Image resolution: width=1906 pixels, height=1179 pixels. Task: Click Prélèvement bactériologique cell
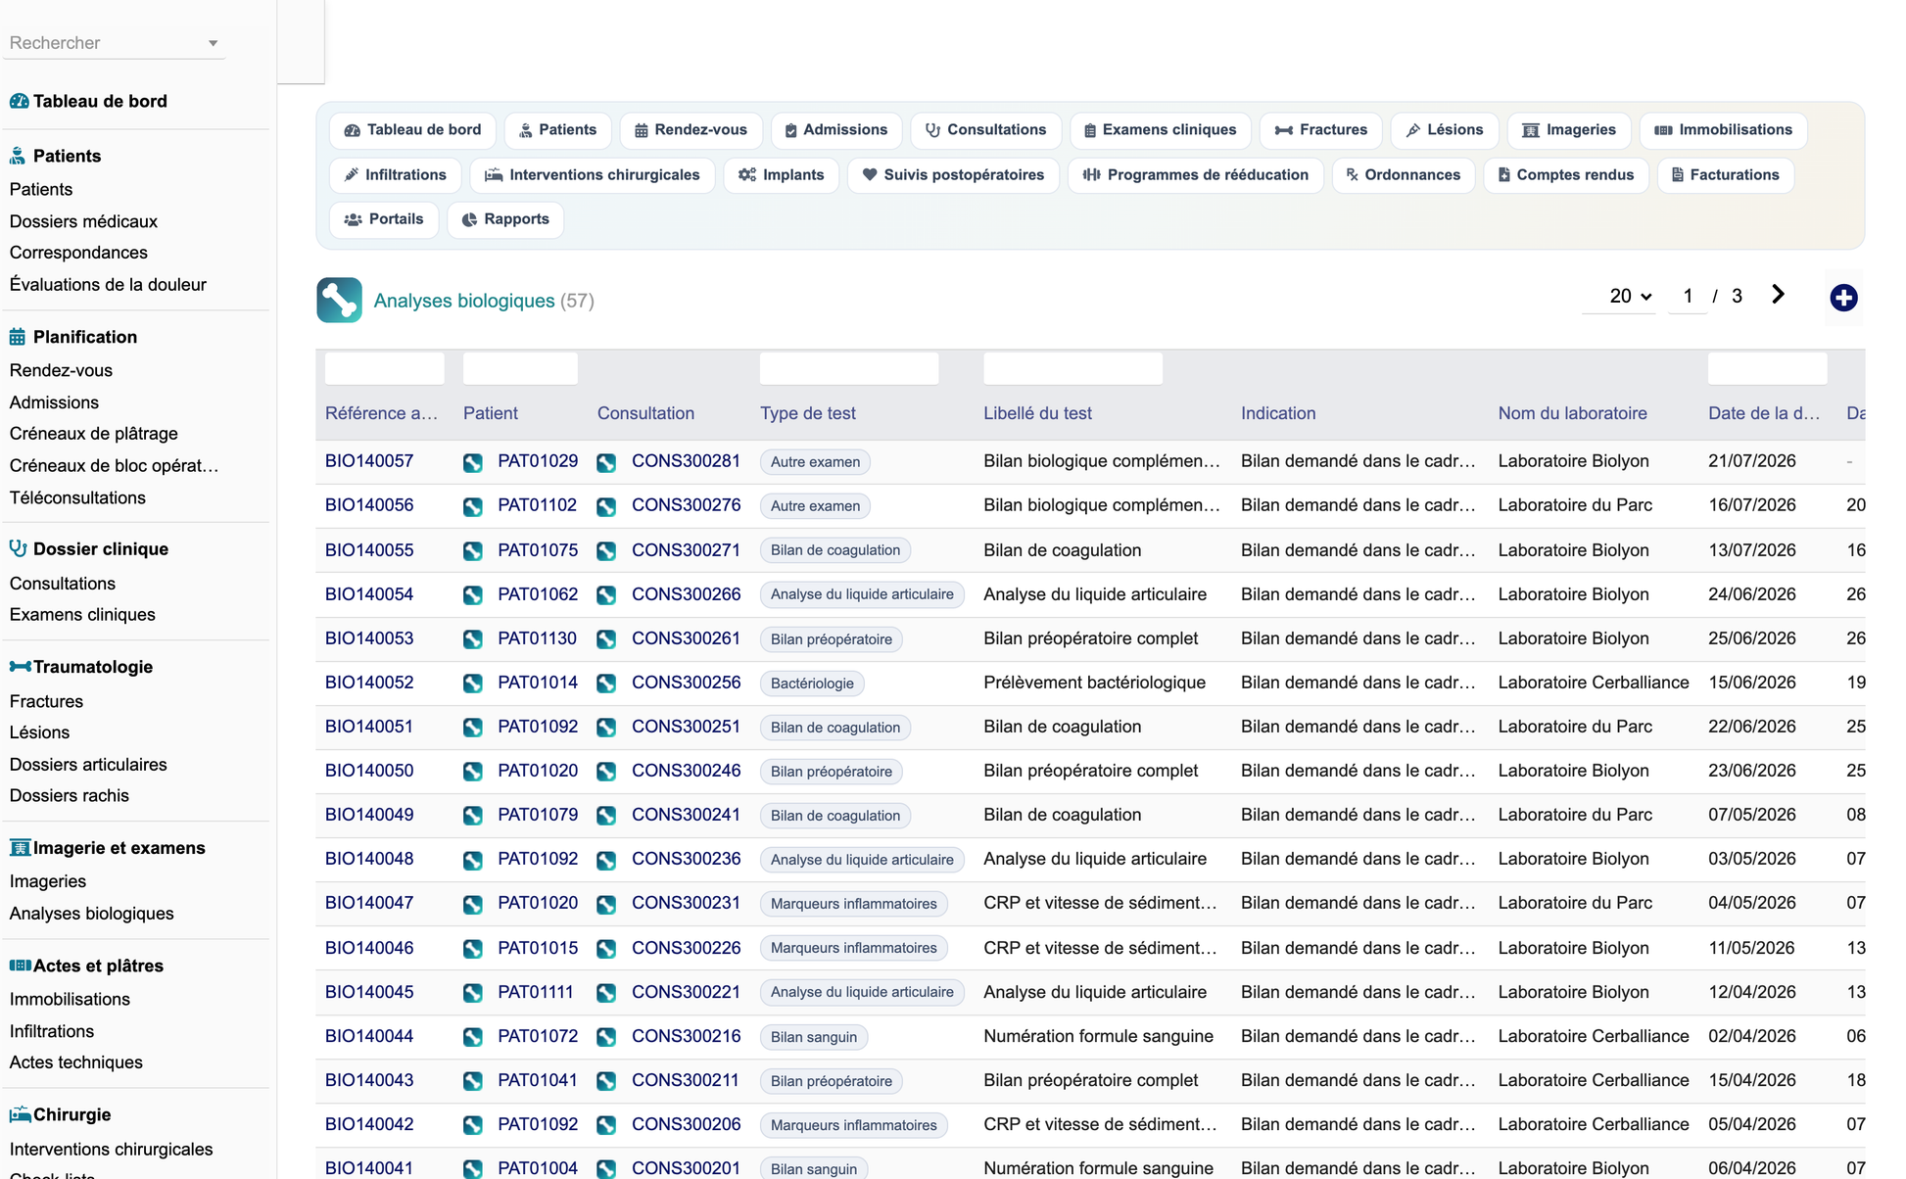(1094, 683)
